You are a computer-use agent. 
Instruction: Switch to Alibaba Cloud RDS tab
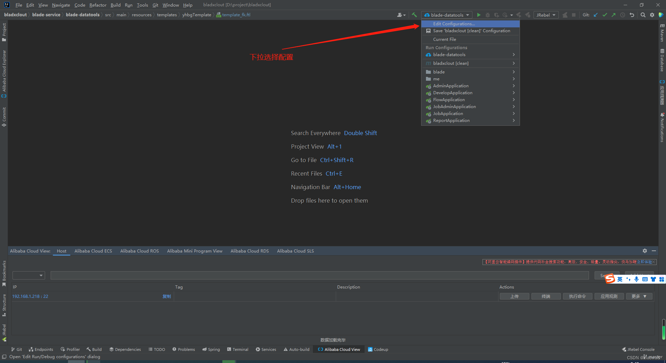pos(250,251)
